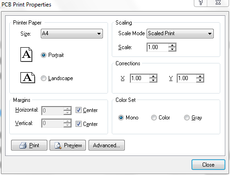The height and width of the screenshot is (175, 230).
Task: Choose Gray color set option
Action: pos(187,118)
